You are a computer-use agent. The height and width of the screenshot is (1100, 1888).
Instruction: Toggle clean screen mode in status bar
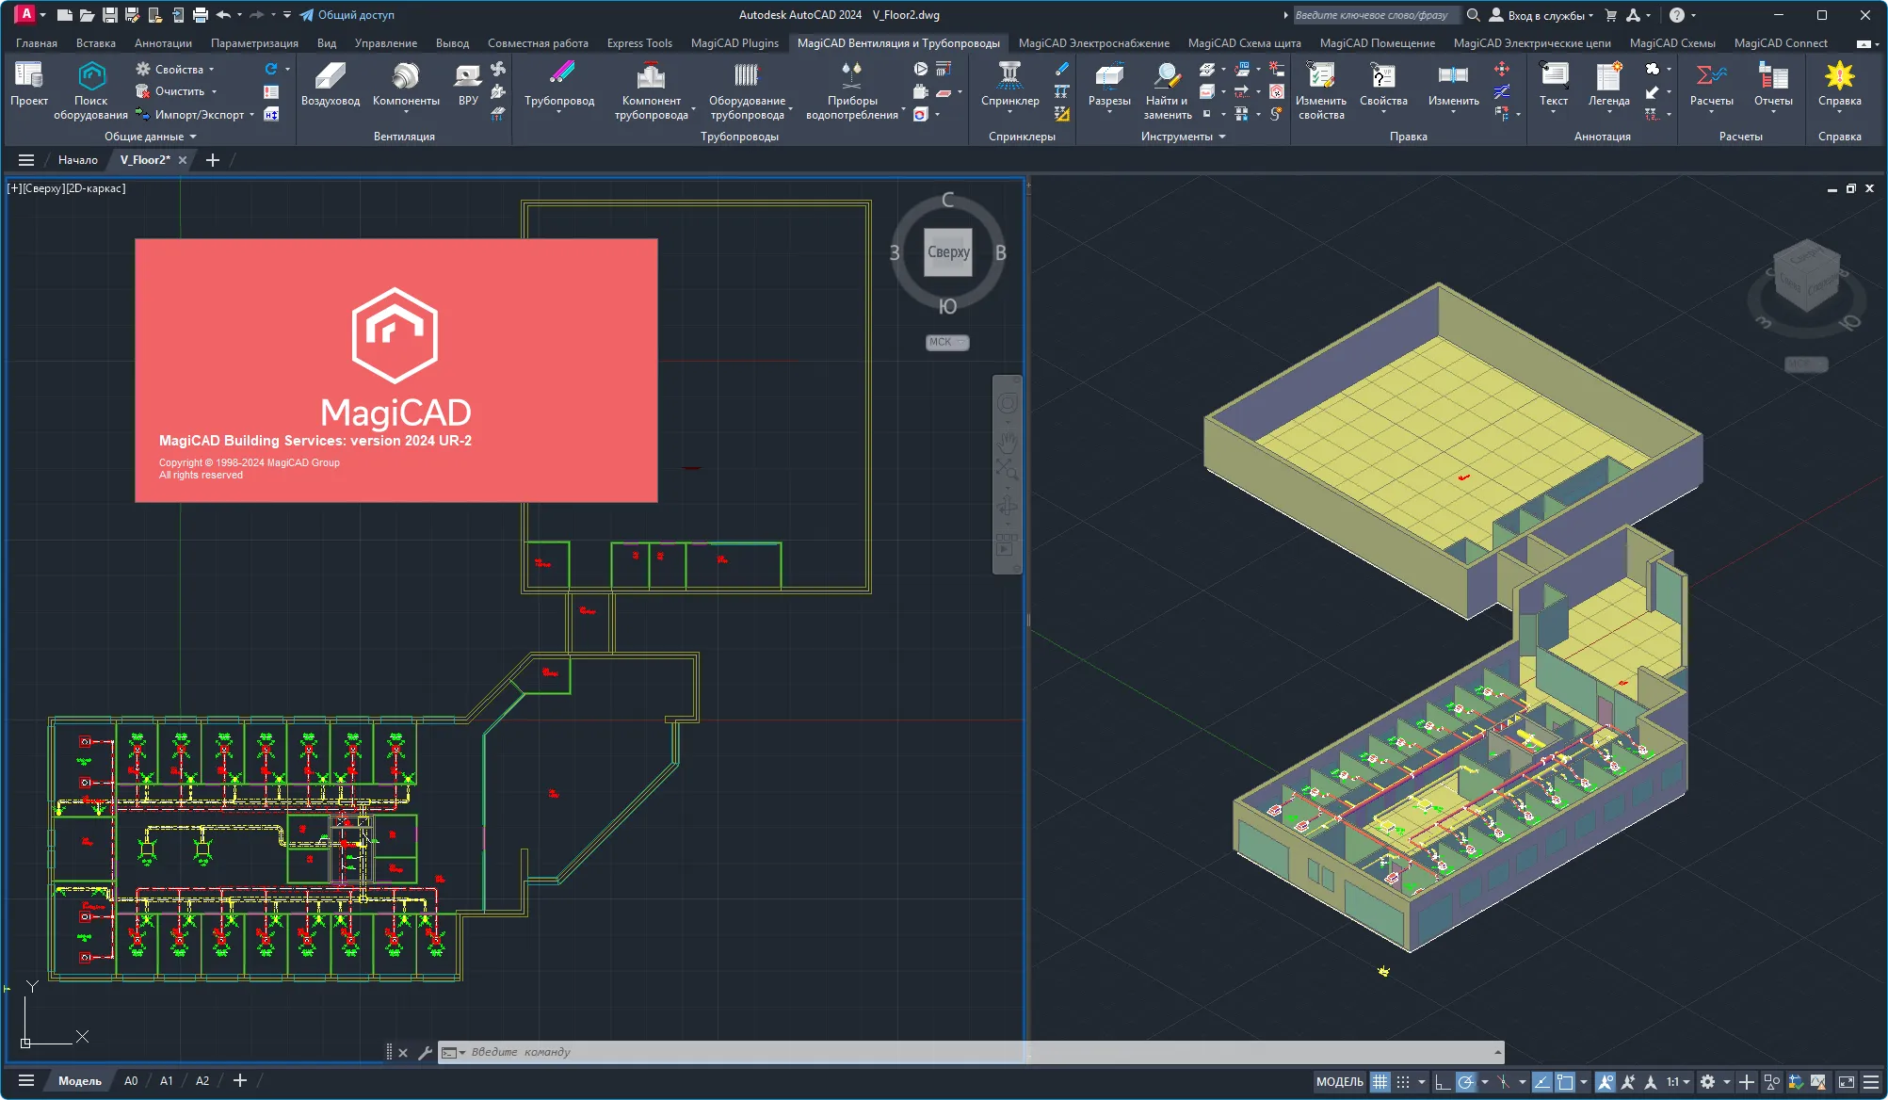[x=1846, y=1082]
